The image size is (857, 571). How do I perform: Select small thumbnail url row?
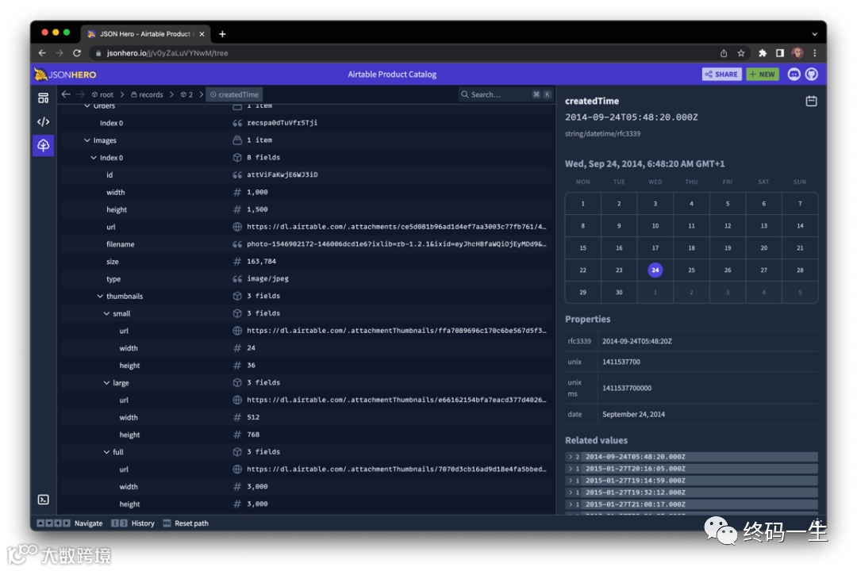tap(306, 331)
